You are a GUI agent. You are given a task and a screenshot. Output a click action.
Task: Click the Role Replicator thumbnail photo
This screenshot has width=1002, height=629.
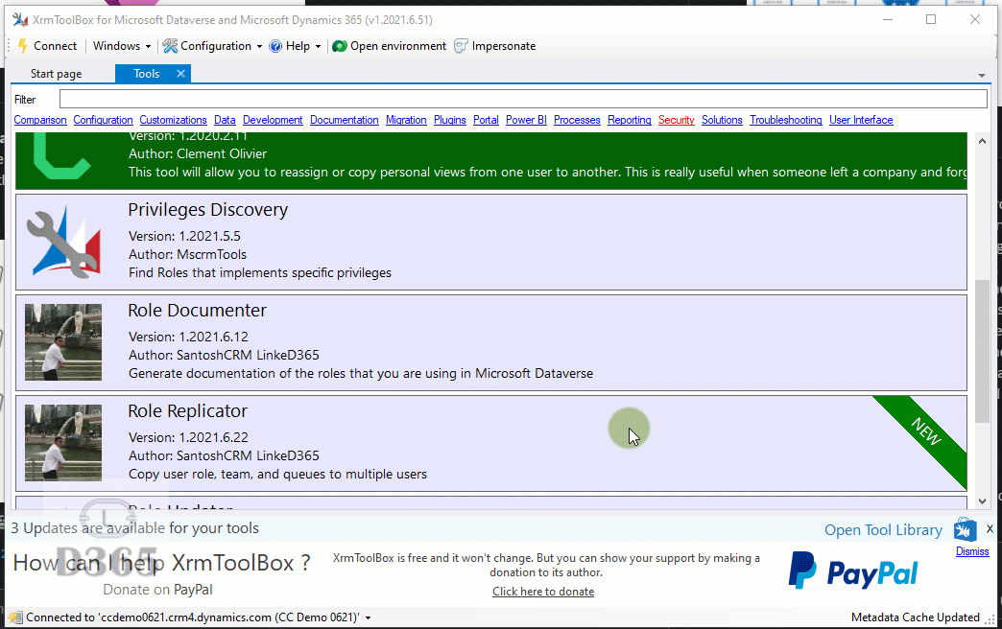tap(63, 443)
